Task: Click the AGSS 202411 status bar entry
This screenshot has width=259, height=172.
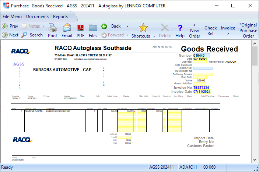Action: pyautogui.click(x=161, y=167)
